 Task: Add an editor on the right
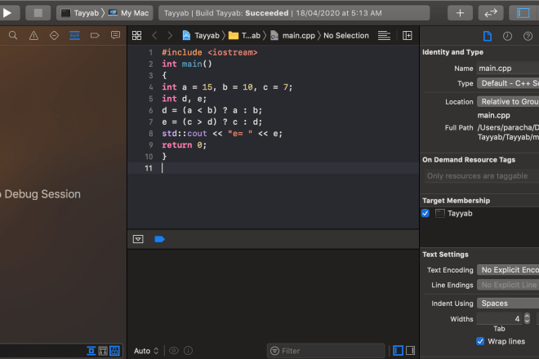[x=408, y=35]
